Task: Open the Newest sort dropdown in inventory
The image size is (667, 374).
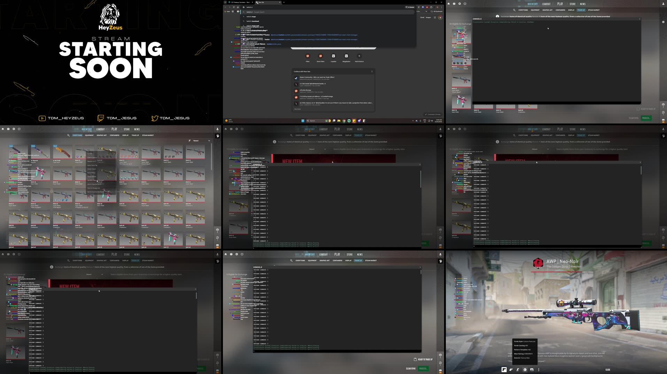Action: (x=201, y=140)
